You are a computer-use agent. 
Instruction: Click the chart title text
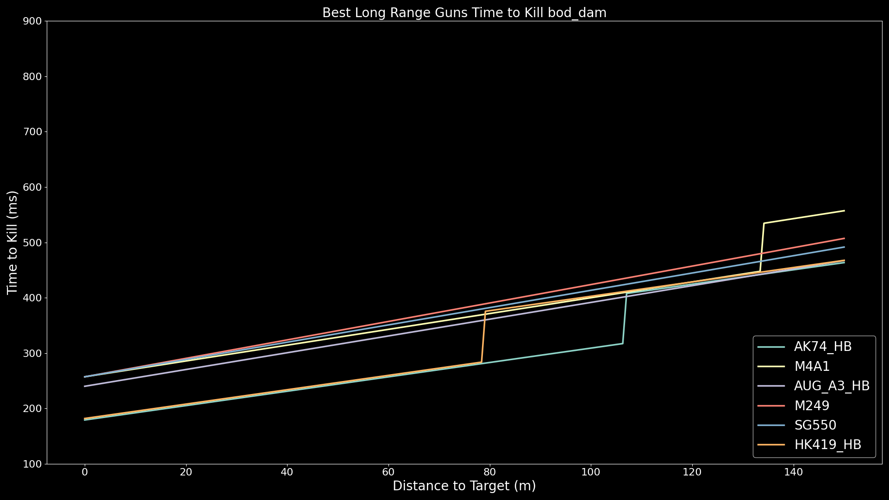coord(464,13)
